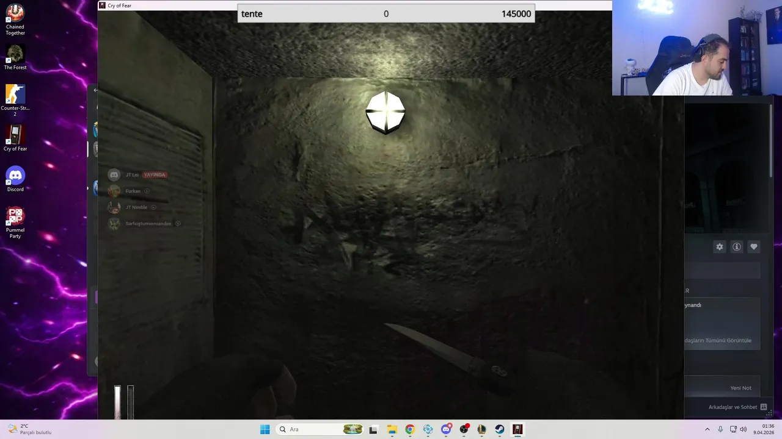The height and width of the screenshot is (439, 782).
Task: Open League of Legends from the taskbar
Action: (x=481, y=429)
